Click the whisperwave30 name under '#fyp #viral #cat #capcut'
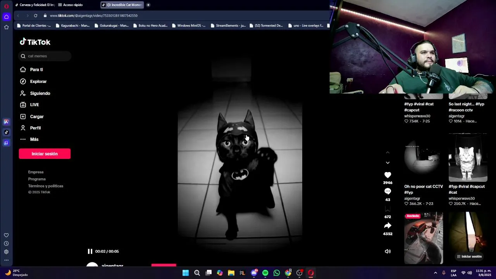Viewport: 496px width, 279px height. tap(417, 116)
